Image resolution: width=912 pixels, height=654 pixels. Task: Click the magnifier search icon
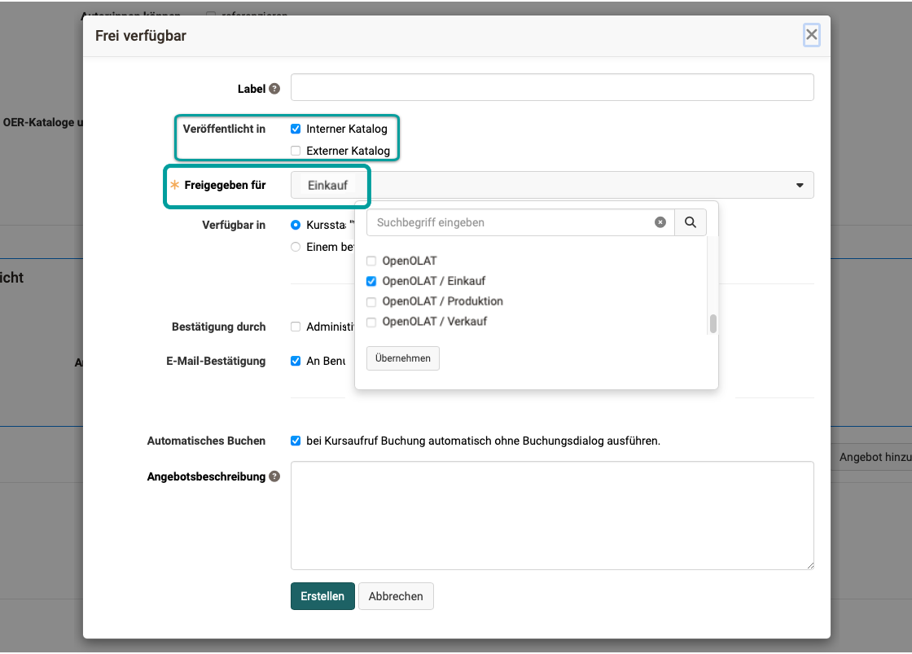pyautogui.click(x=691, y=222)
